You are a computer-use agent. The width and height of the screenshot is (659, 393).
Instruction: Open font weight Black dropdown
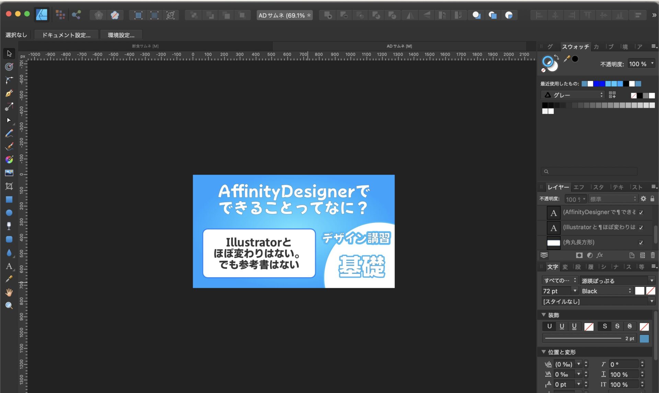pos(607,291)
